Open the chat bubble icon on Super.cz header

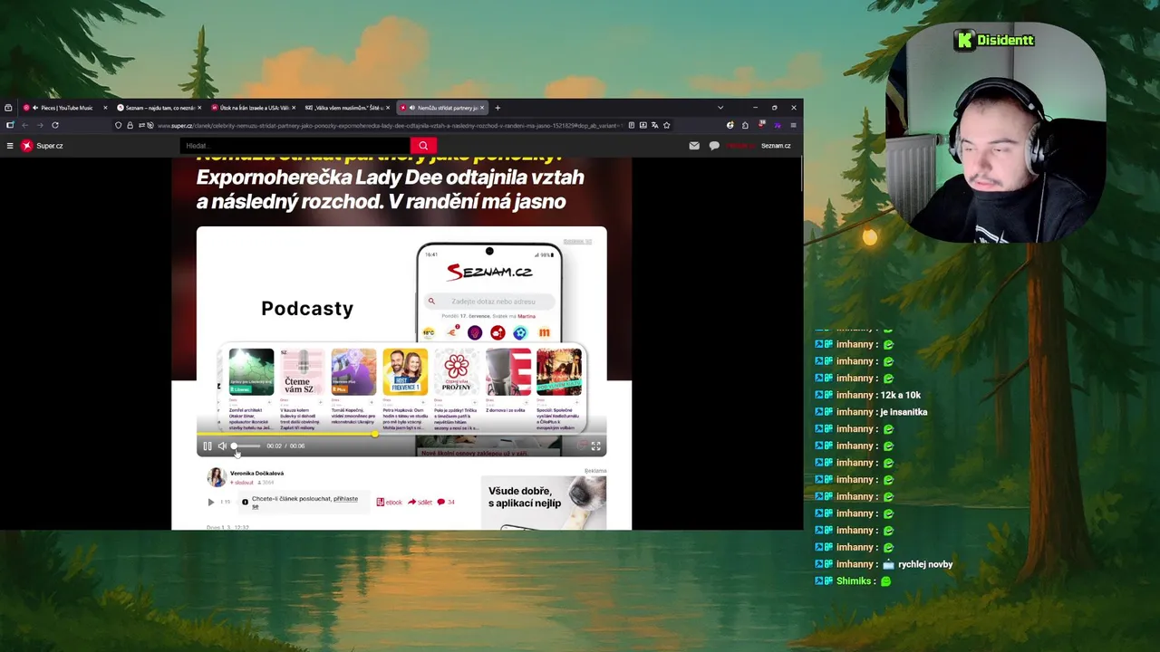pos(714,146)
